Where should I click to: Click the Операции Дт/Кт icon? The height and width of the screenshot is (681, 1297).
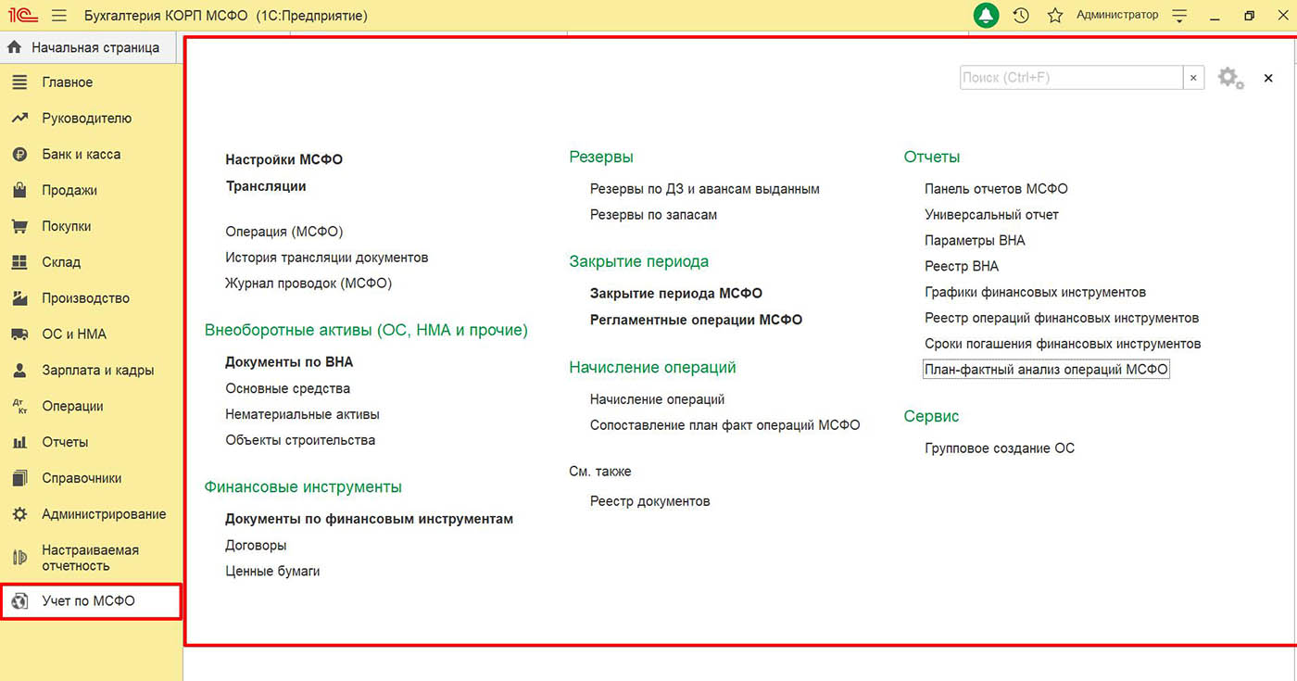click(19, 406)
